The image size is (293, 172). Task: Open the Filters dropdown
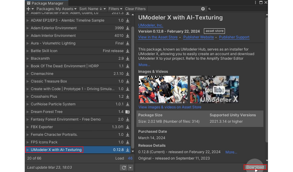(x=115, y=9)
